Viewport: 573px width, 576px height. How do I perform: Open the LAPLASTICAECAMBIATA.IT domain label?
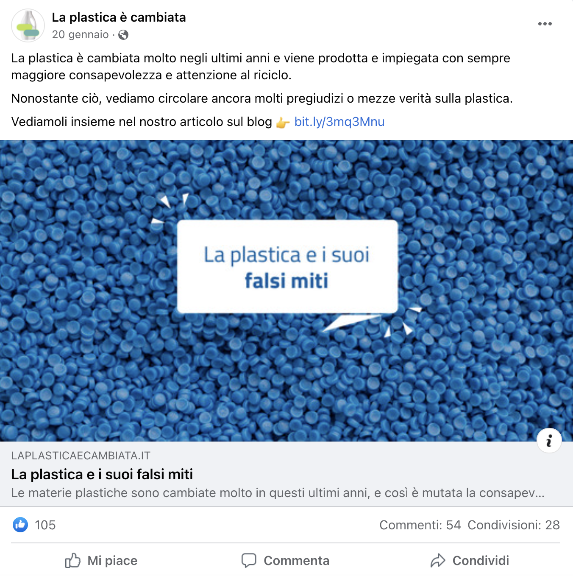point(81,456)
